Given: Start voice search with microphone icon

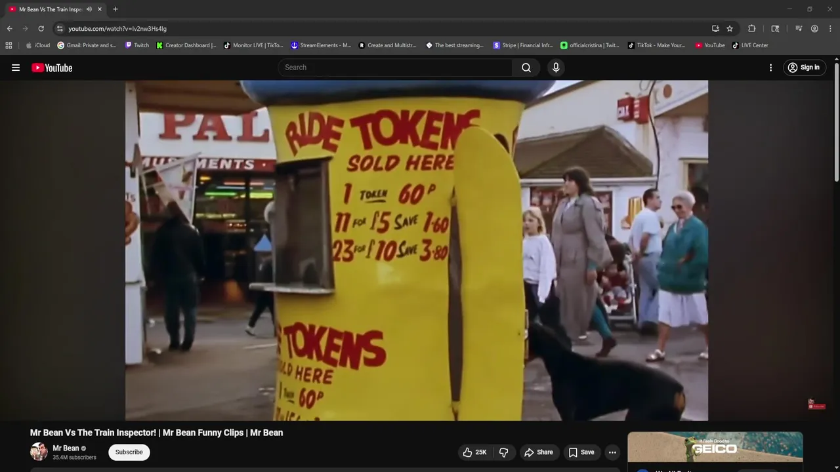Looking at the screenshot, I should 556,68.
